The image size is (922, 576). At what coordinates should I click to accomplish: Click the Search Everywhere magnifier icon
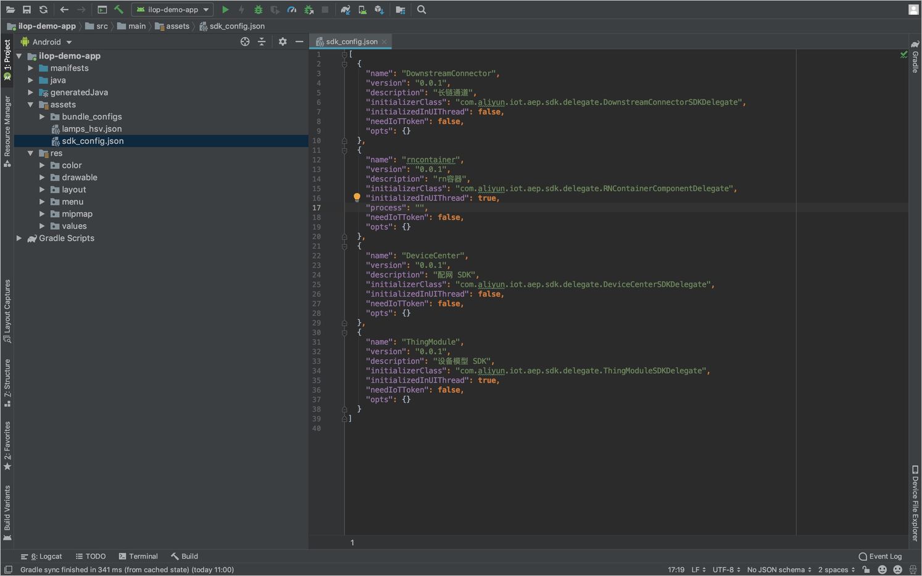422,10
